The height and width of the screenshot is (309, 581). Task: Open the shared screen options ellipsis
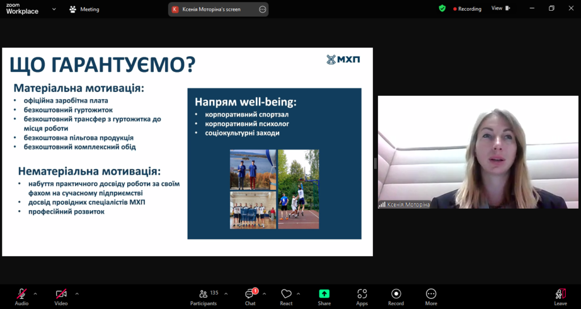[262, 9]
